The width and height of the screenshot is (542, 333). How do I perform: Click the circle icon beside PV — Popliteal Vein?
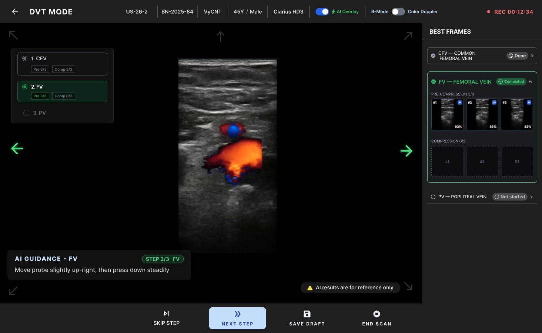tap(433, 197)
